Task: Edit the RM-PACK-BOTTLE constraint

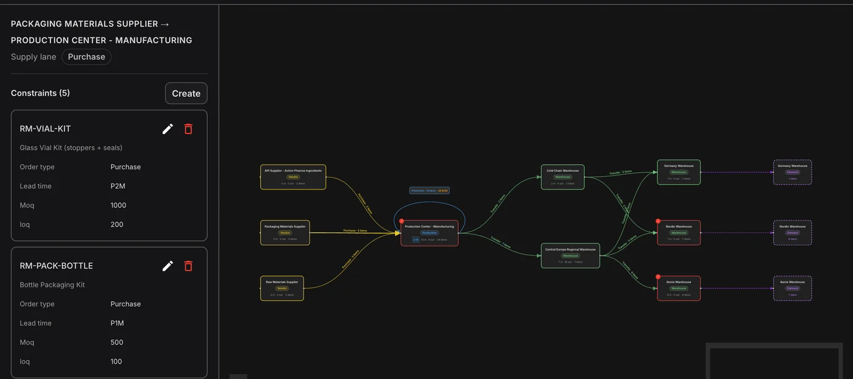Action: pos(168,266)
